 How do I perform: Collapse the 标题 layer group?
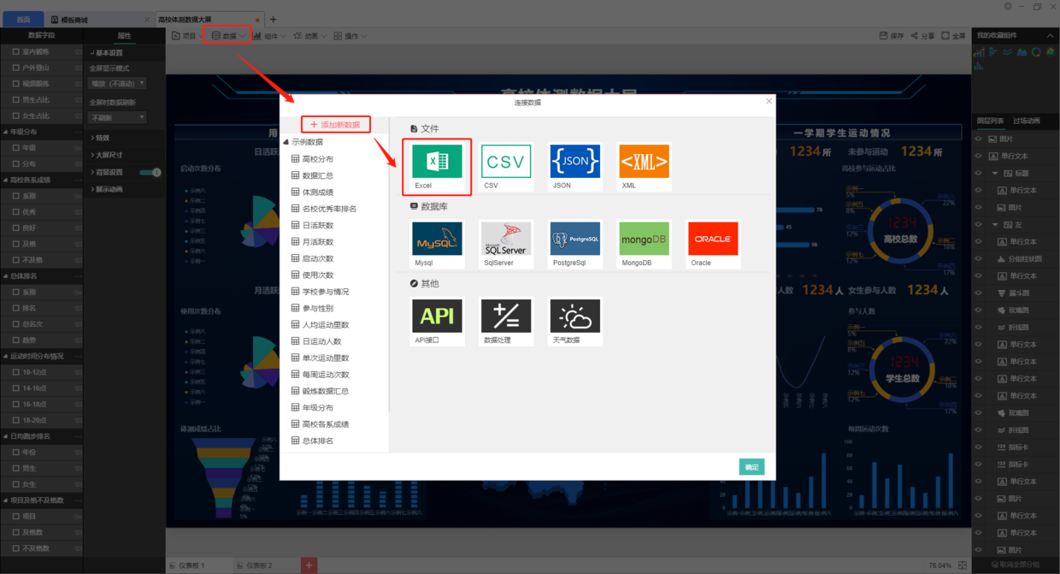point(995,173)
